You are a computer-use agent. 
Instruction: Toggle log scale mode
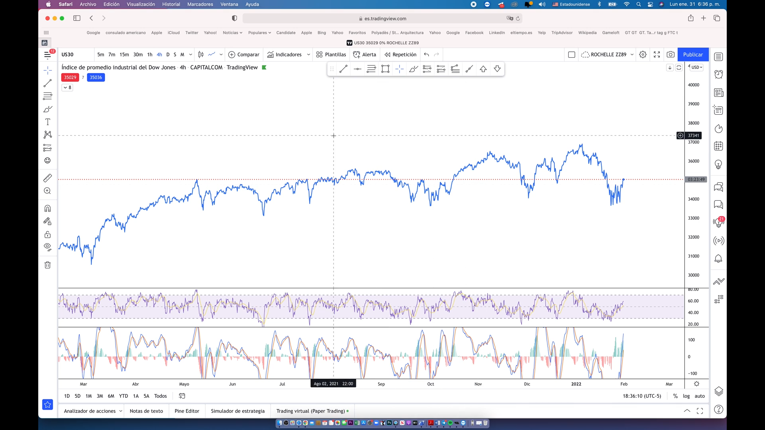tap(686, 396)
